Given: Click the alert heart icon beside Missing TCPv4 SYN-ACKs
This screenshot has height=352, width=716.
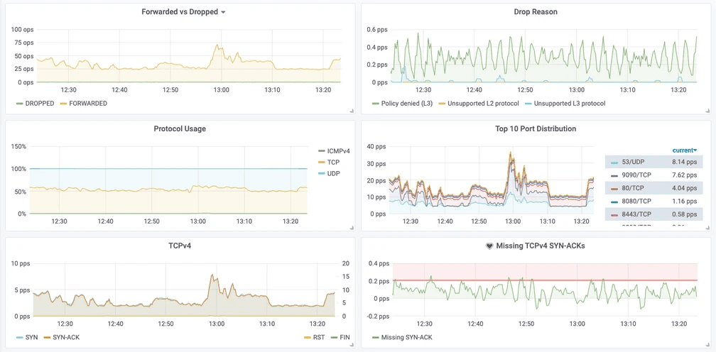Looking at the screenshot, I should [x=489, y=246].
